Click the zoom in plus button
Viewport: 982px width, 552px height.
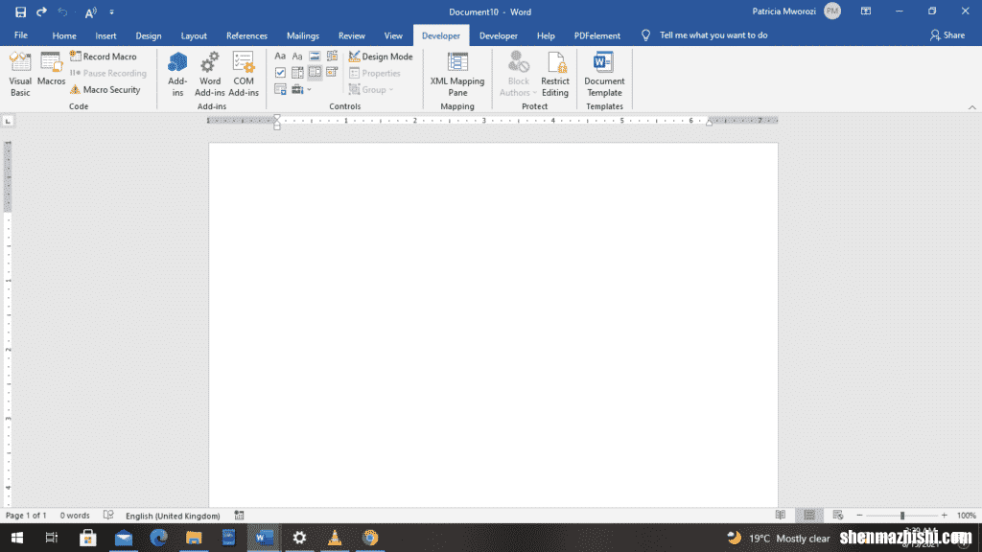(945, 515)
